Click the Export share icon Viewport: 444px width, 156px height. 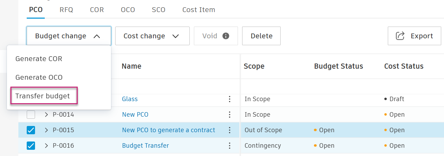coord(400,36)
